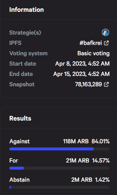The image size is (117, 195).
Task: Click the Arbitrum strategy icon
Action: (105, 32)
